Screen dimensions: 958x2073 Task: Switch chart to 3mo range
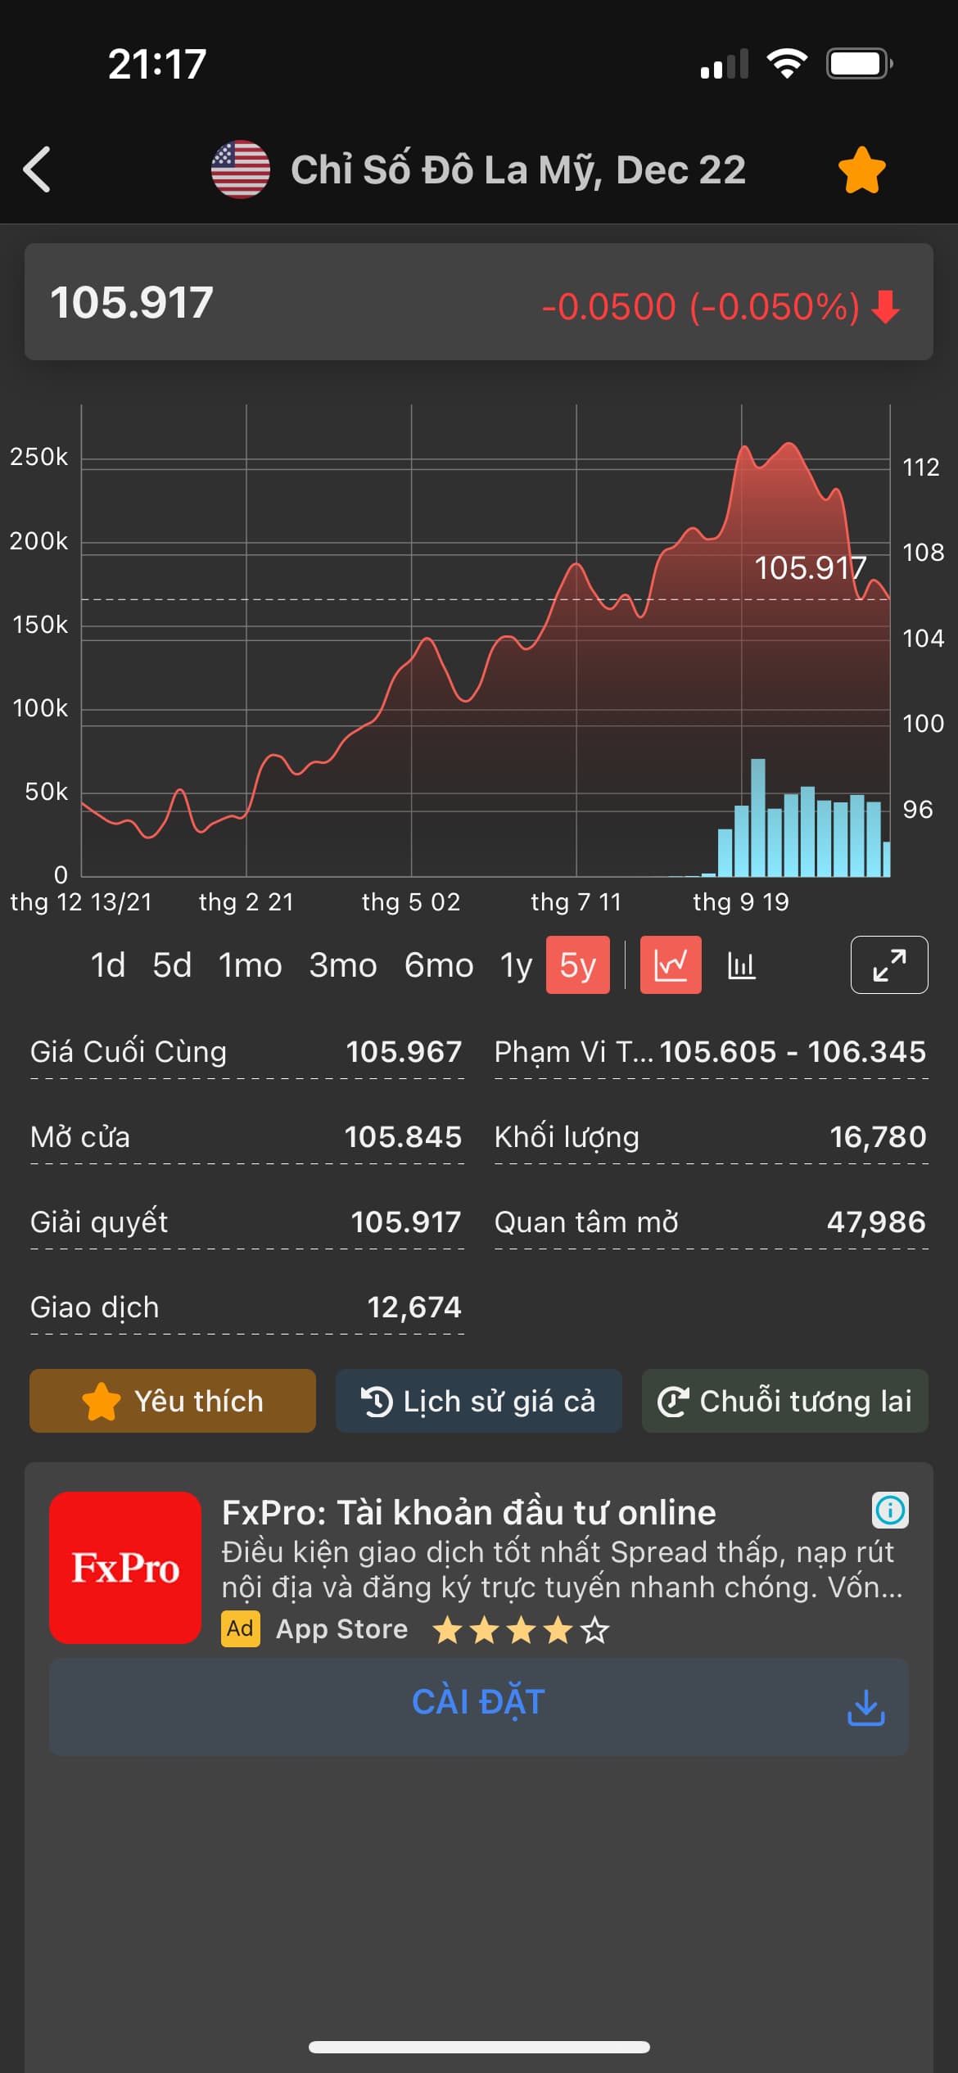pos(343,965)
